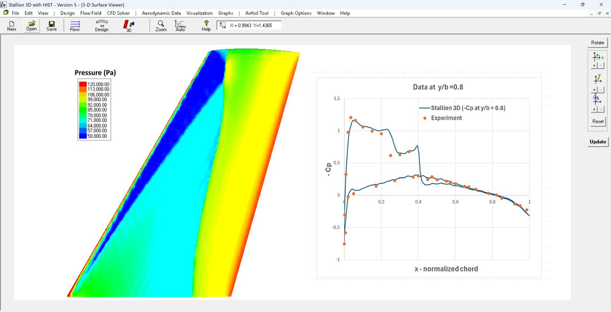This screenshot has width=611, height=312.
Task: Click the Flow toolbar icon
Action: pos(75,26)
